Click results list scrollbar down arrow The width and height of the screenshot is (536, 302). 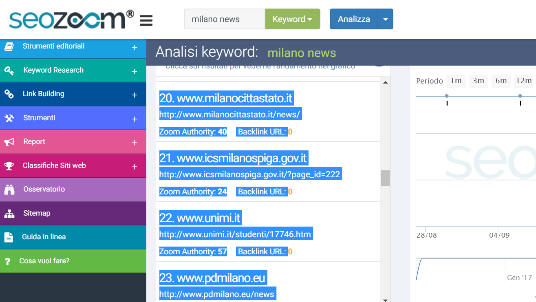pos(385,300)
